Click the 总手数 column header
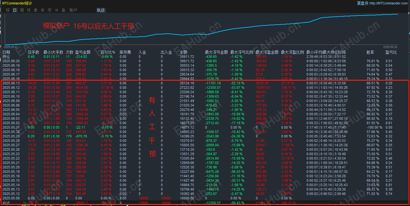This screenshot has height=206, width=410. 34,52
